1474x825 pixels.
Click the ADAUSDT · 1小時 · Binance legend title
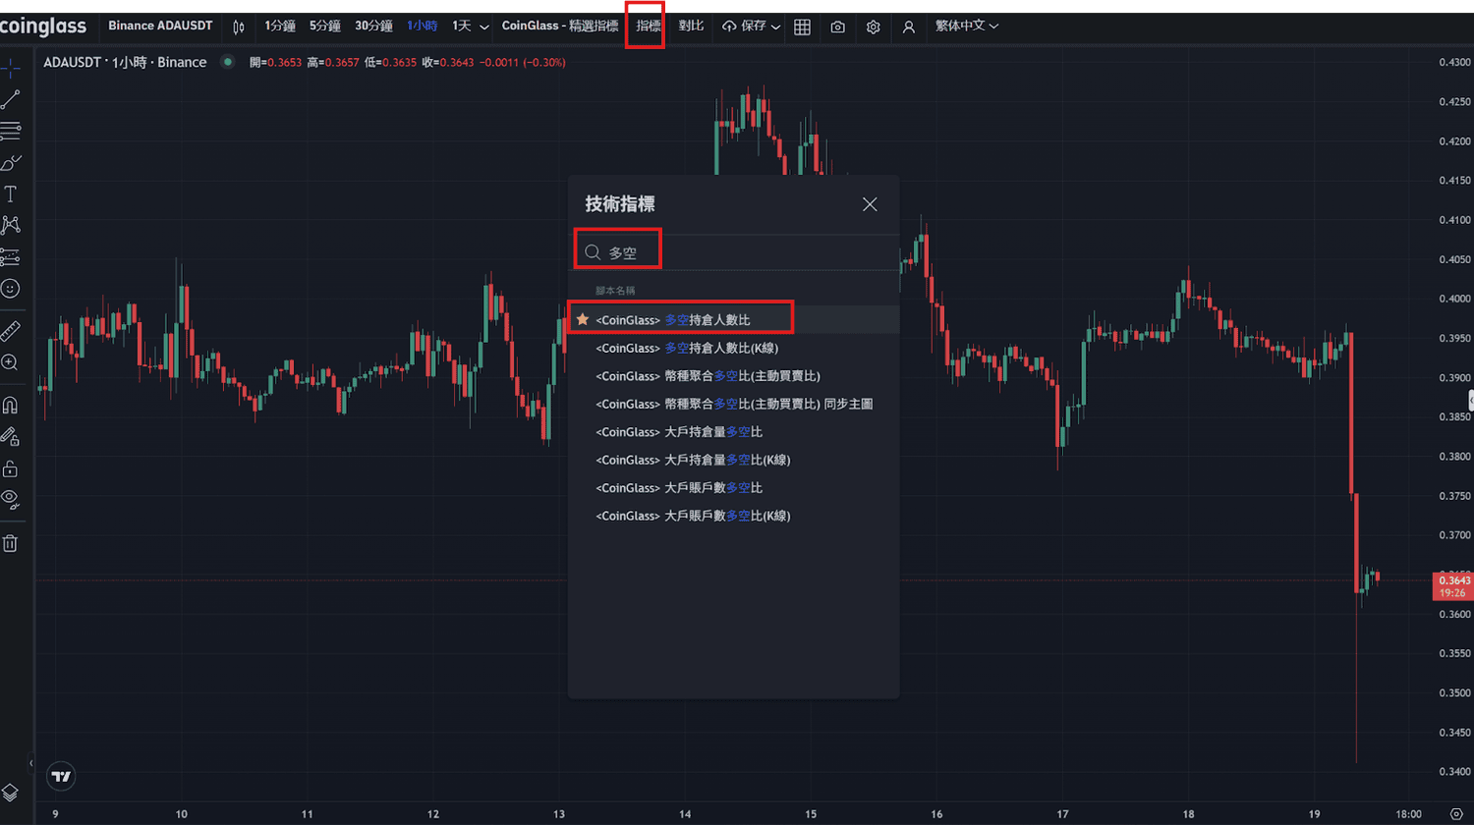point(125,62)
